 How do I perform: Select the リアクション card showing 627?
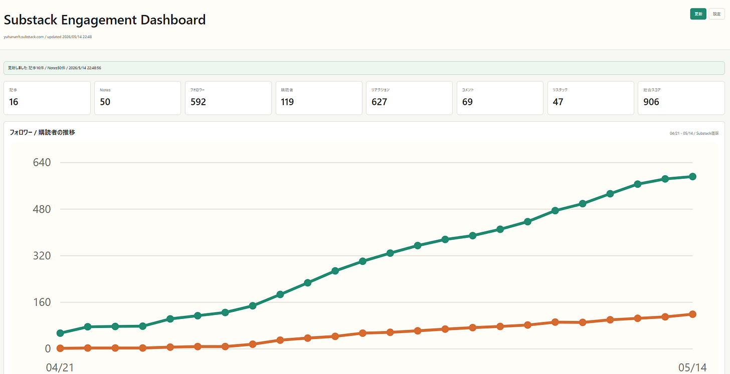(409, 98)
